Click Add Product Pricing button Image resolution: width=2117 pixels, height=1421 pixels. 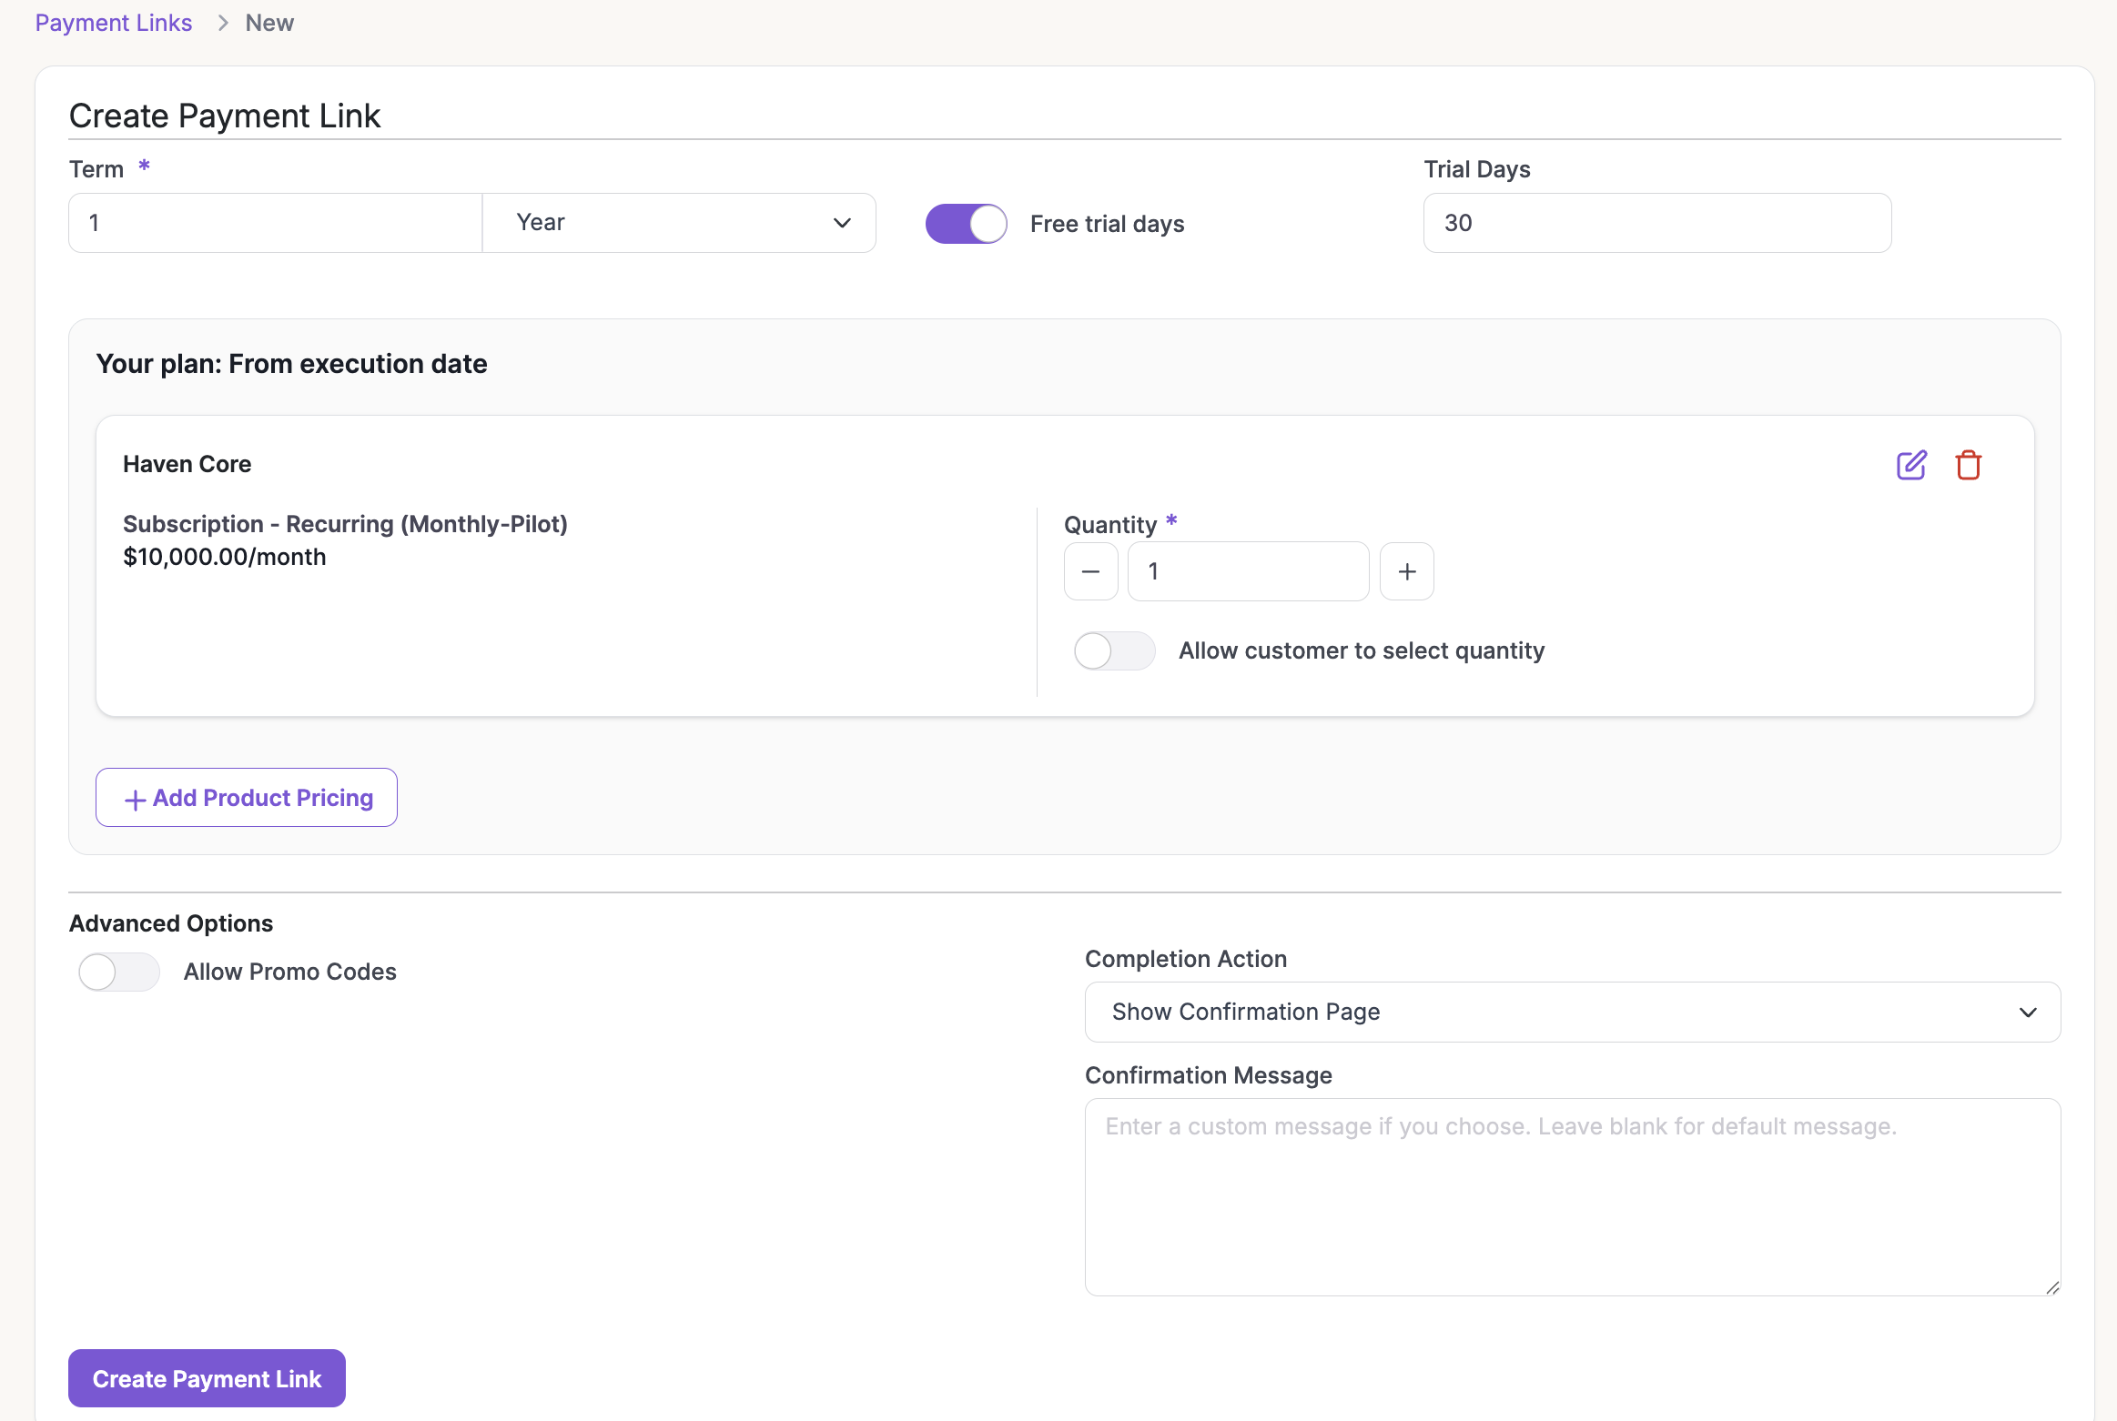(247, 798)
